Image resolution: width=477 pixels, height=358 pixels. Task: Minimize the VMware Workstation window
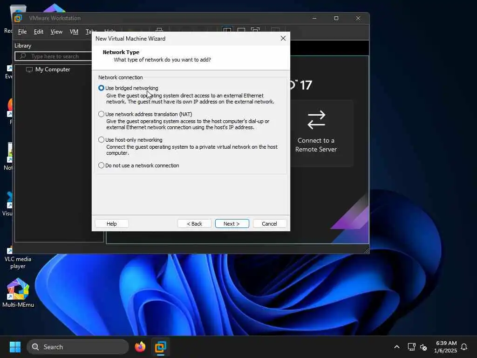(314, 18)
